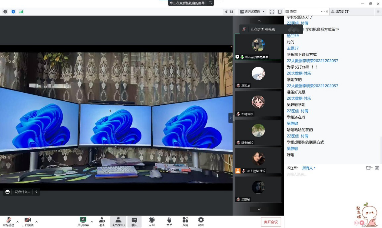Viewport: 382px width, 228px height.
Task: Open the 应用 apps menu
Action: click(185, 222)
